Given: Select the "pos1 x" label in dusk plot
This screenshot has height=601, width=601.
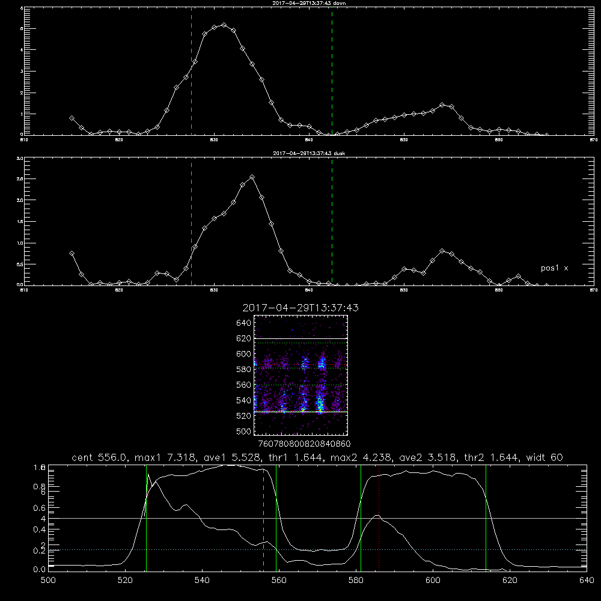Looking at the screenshot, I should coord(554,268).
